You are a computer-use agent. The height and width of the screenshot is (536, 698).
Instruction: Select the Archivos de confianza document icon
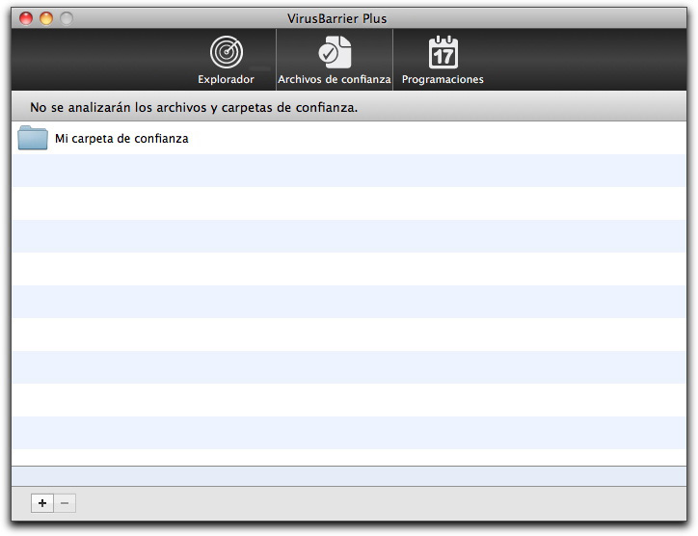pos(335,52)
